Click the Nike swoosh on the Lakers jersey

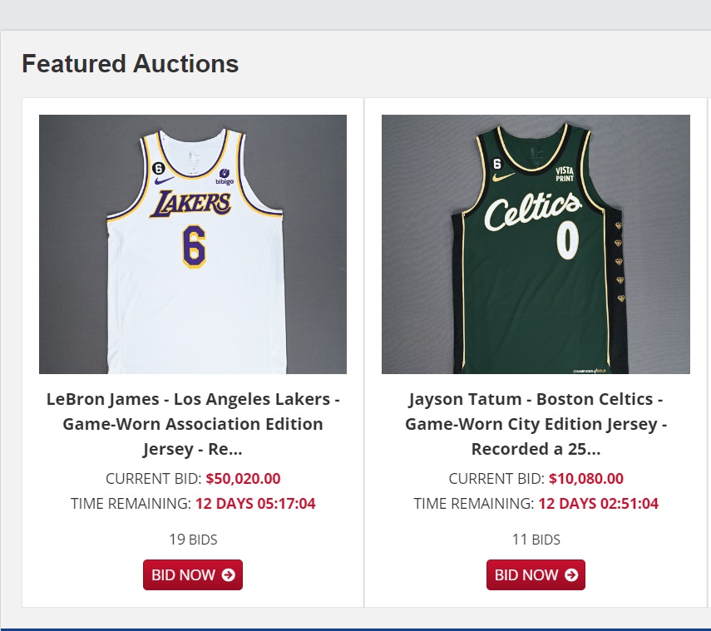click(165, 180)
